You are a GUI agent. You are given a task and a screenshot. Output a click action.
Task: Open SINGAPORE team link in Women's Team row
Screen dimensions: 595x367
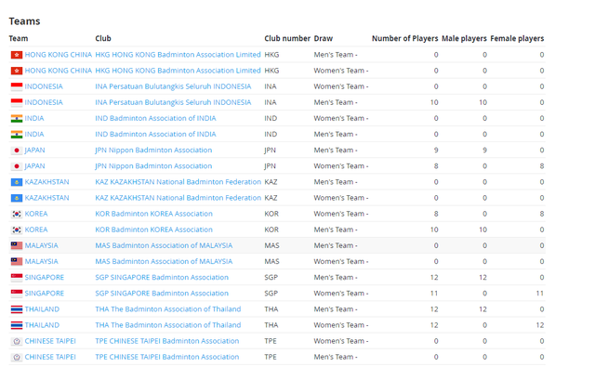click(x=45, y=294)
